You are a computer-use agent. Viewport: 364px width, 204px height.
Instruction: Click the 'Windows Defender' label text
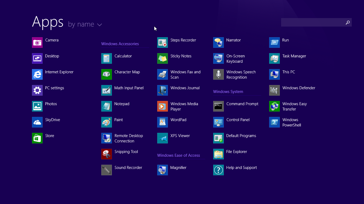(x=299, y=88)
